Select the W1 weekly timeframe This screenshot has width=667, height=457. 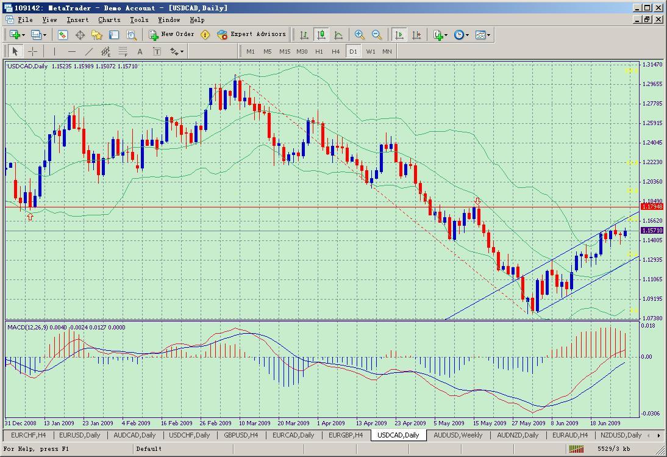[x=370, y=52]
